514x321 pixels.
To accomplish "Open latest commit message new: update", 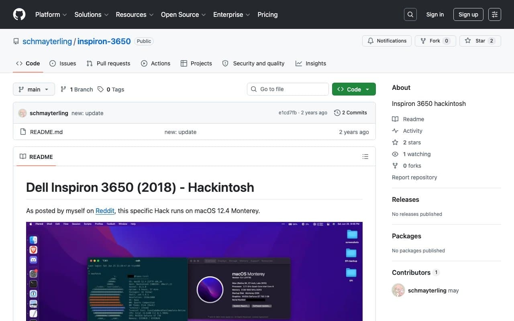I will [x=88, y=113].
